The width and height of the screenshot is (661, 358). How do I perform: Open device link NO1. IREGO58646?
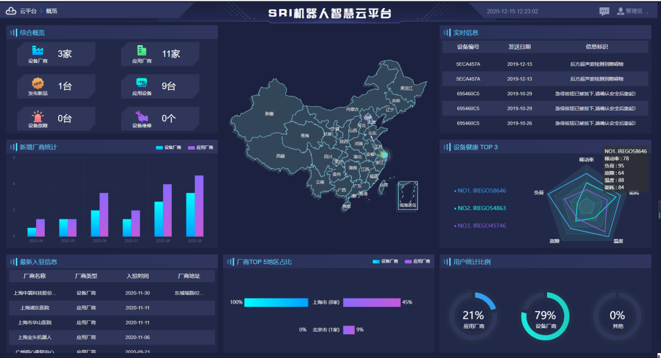tap(484, 191)
